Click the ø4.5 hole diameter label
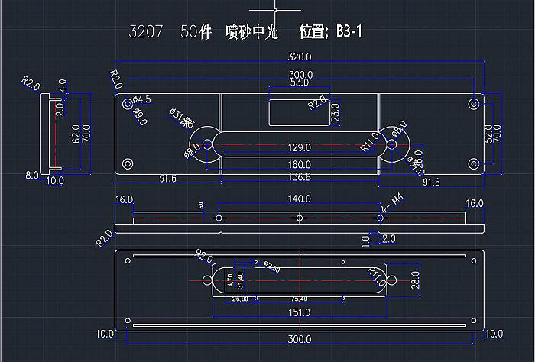Screen dimensions: 535x362 click(142, 100)
